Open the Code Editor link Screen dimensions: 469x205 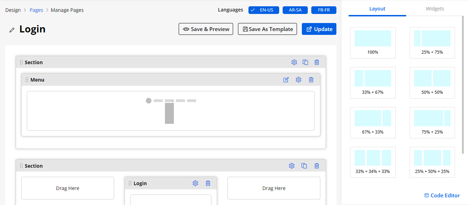(442, 196)
